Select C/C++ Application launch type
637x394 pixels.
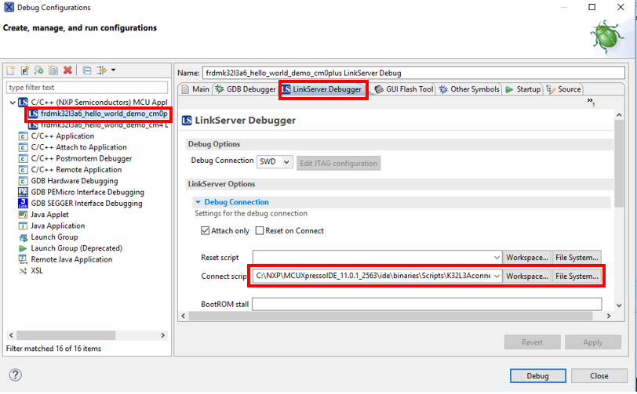point(56,136)
